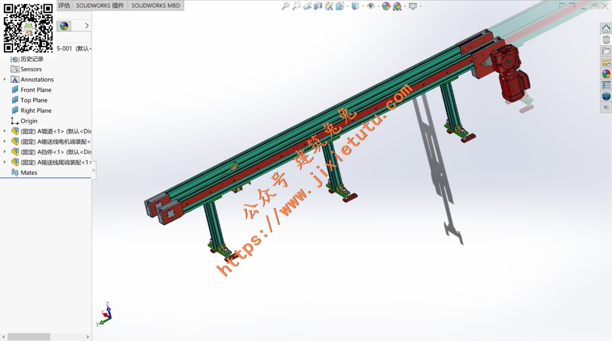Open the Display Style dropdown arrow
This screenshot has height=341, width=612.
click(363, 6)
